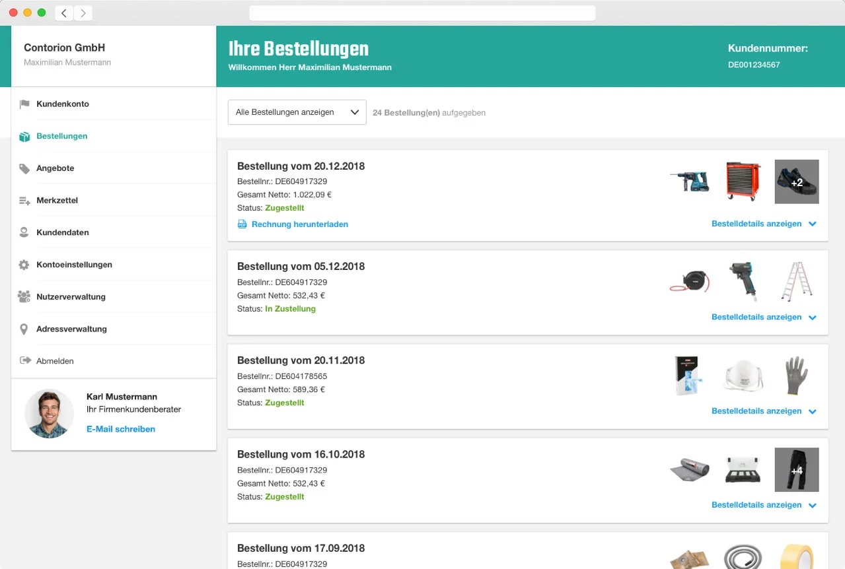
Task: Open the Alle Bestellungen anzeigen dropdown
Action: coord(297,112)
